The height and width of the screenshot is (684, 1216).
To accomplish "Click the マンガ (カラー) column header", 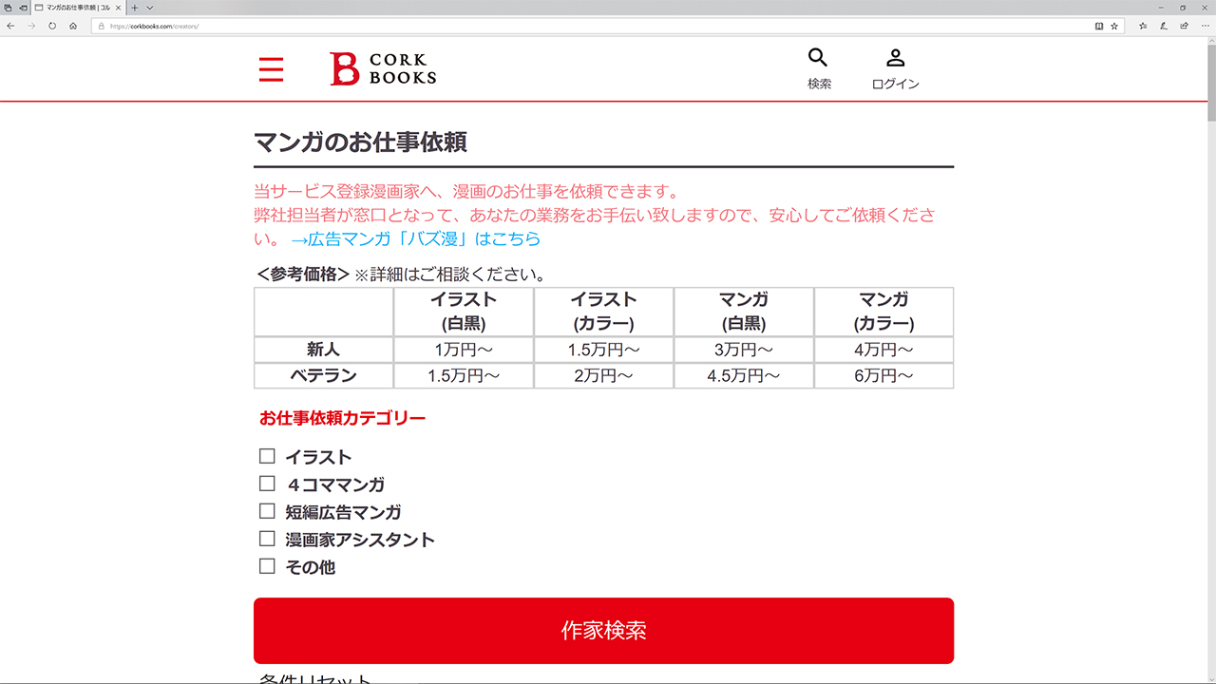I will click(883, 312).
